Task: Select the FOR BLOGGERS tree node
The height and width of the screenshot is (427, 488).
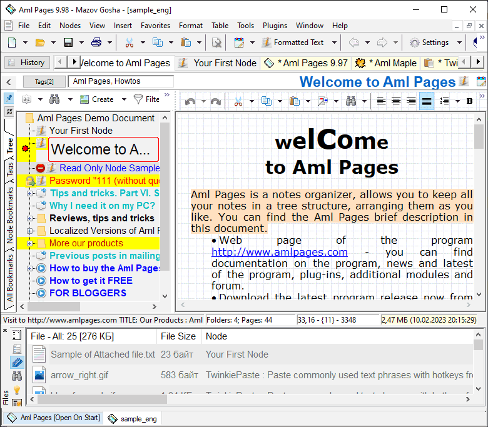Action: point(88,293)
